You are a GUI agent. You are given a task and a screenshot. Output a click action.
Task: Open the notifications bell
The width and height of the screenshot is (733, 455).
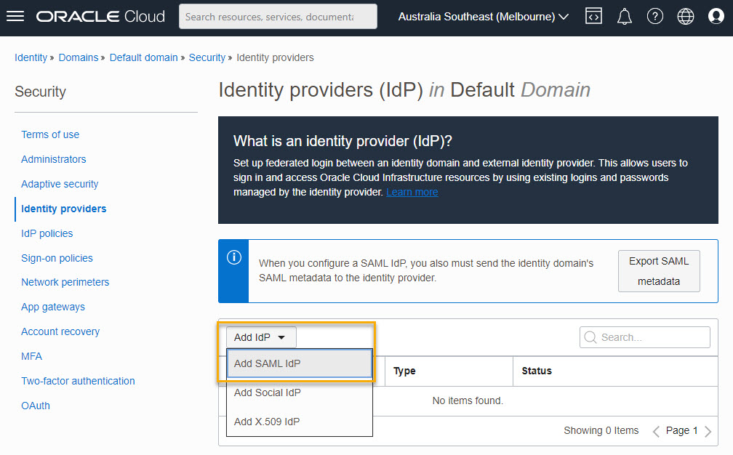(624, 17)
